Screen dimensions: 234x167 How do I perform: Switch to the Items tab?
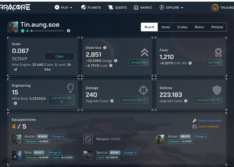[x=165, y=27]
